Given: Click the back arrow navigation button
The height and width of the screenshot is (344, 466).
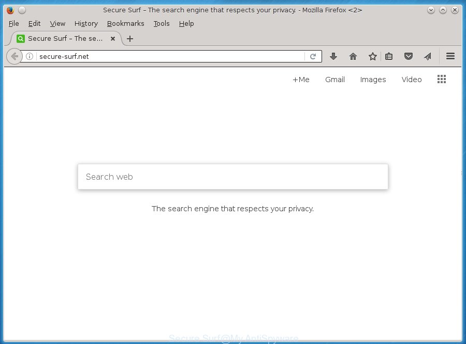Looking at the screenshot, I should [14, 56].
